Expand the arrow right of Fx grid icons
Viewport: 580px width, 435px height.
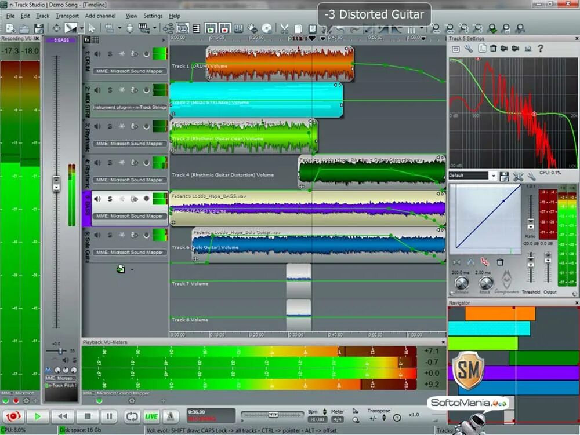pos(164,40)
